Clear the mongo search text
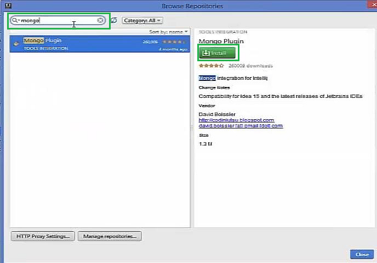377x263 pixels. point(100,20)
